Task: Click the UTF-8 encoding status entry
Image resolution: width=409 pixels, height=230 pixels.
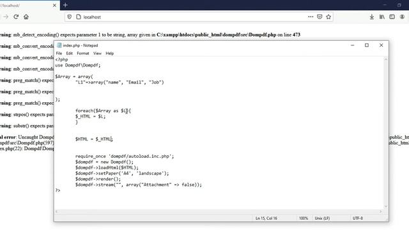Action: [358, 218]
